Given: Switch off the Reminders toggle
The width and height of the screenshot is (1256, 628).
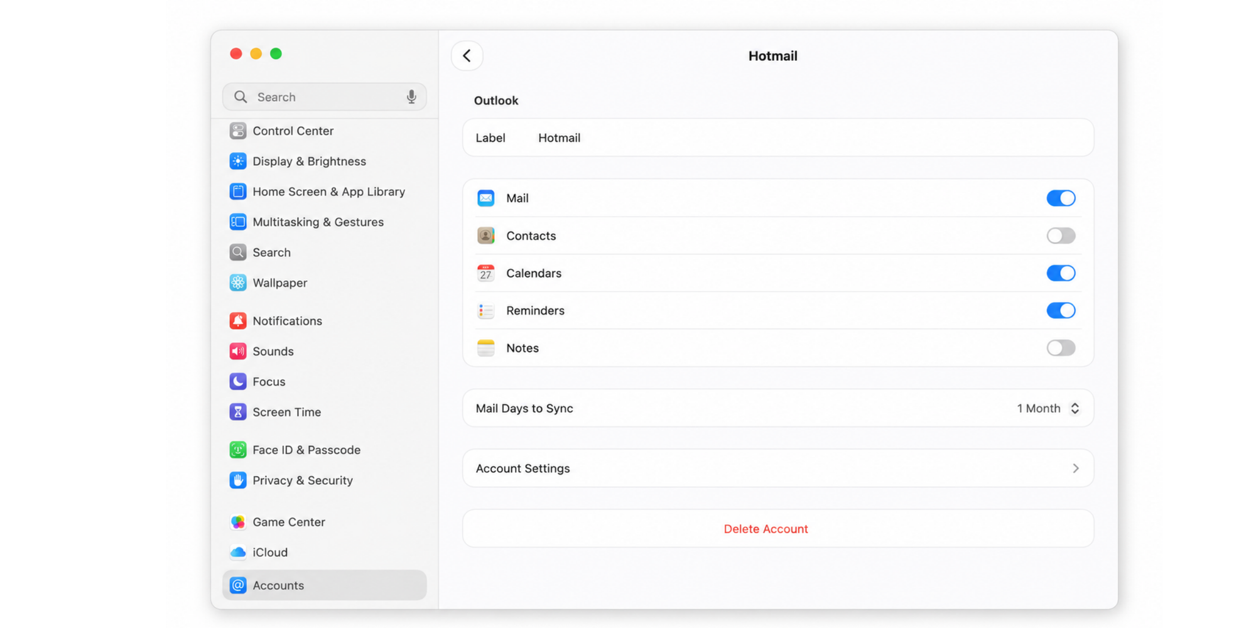Looking at the screenshot, I should 1061,310.
